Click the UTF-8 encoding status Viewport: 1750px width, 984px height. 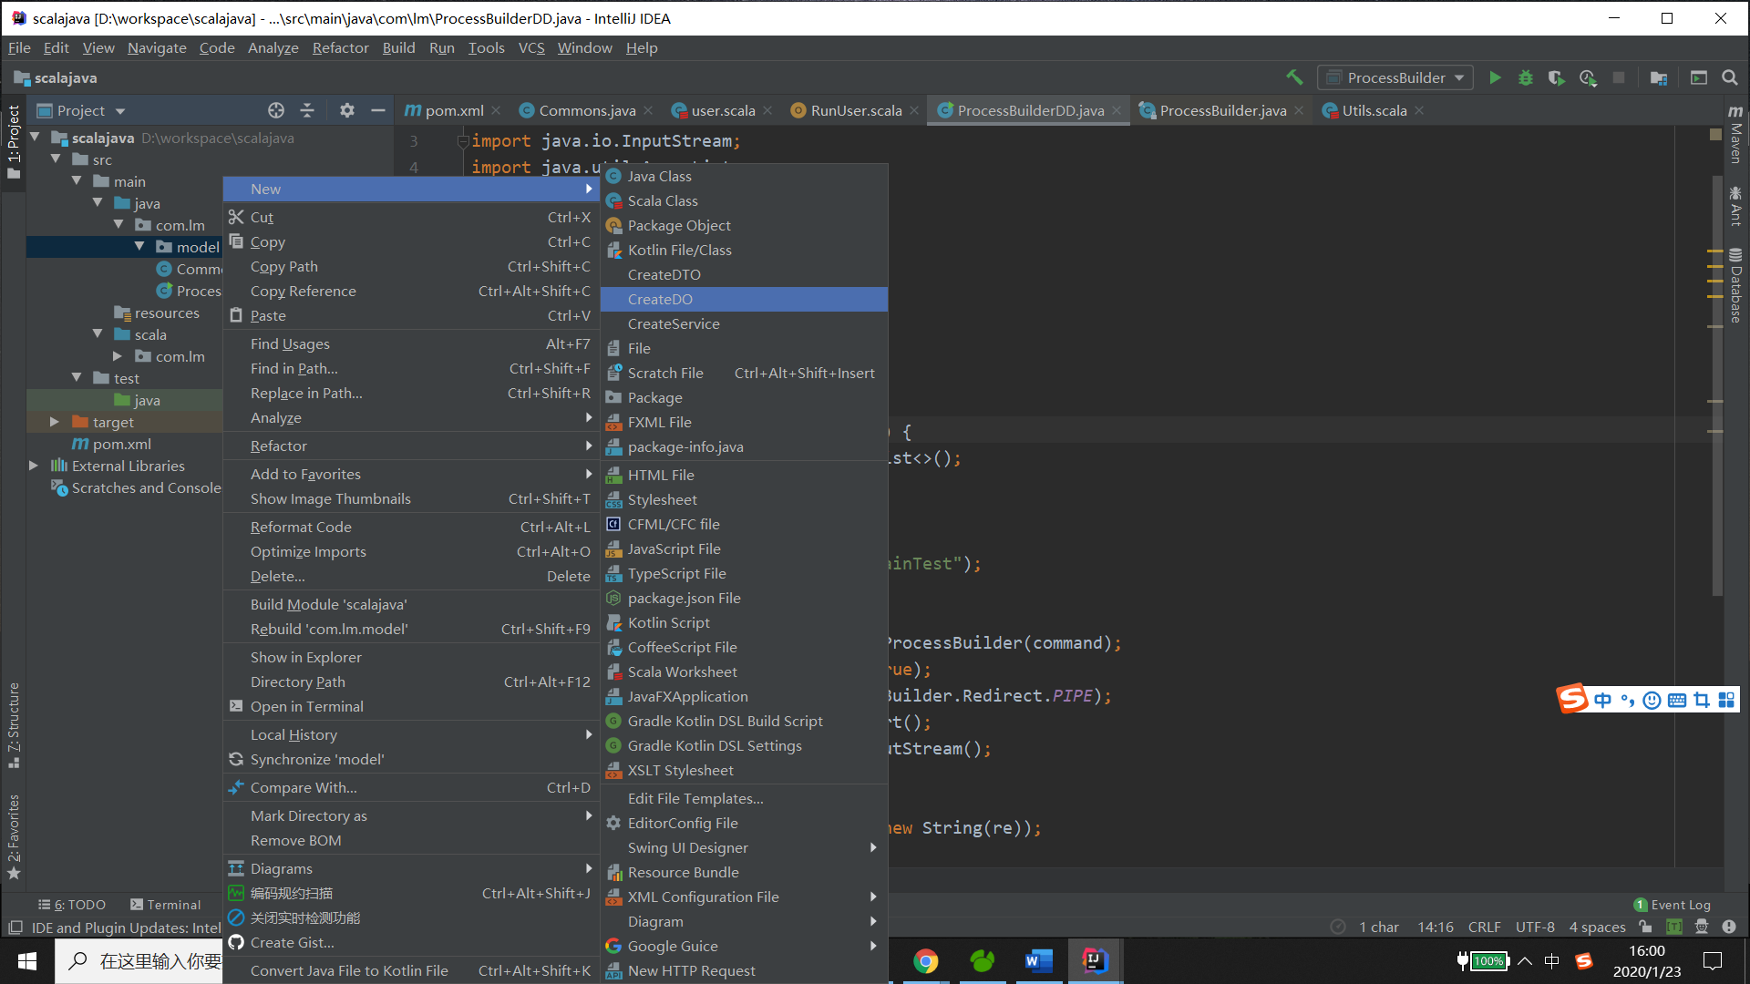click(x=1535, y=927)
